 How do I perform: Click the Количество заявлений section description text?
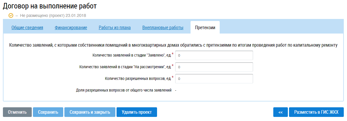(173, 45)
